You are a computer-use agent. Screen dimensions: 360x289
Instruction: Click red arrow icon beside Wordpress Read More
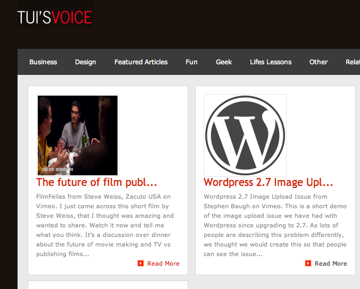tap(308, 263)
